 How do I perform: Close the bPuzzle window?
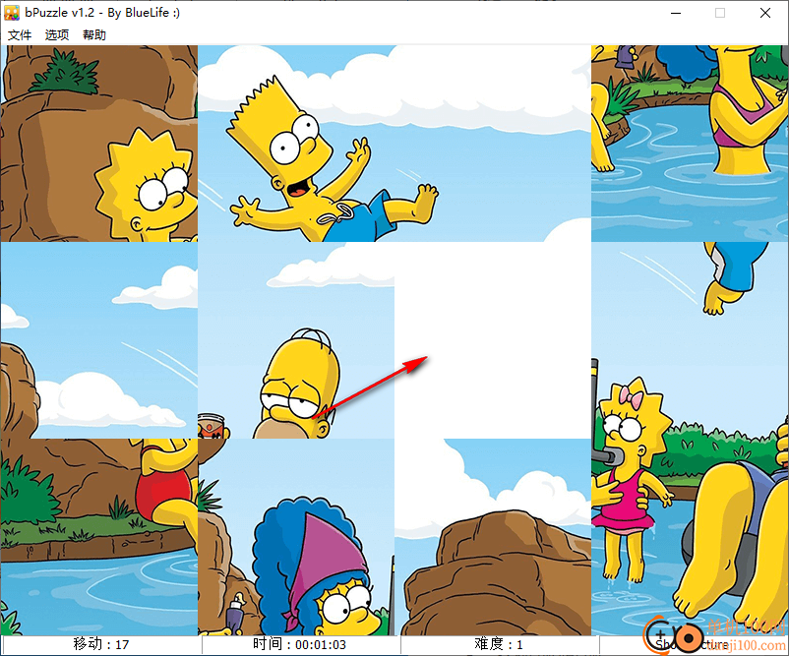tap(765, 13)
